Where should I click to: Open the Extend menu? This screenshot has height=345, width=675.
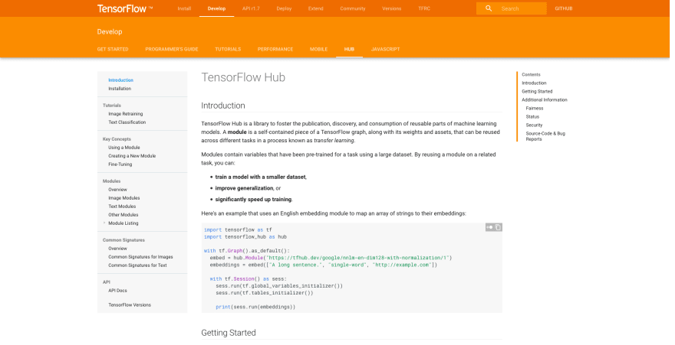pyautogui.click(x=315, y=8)
